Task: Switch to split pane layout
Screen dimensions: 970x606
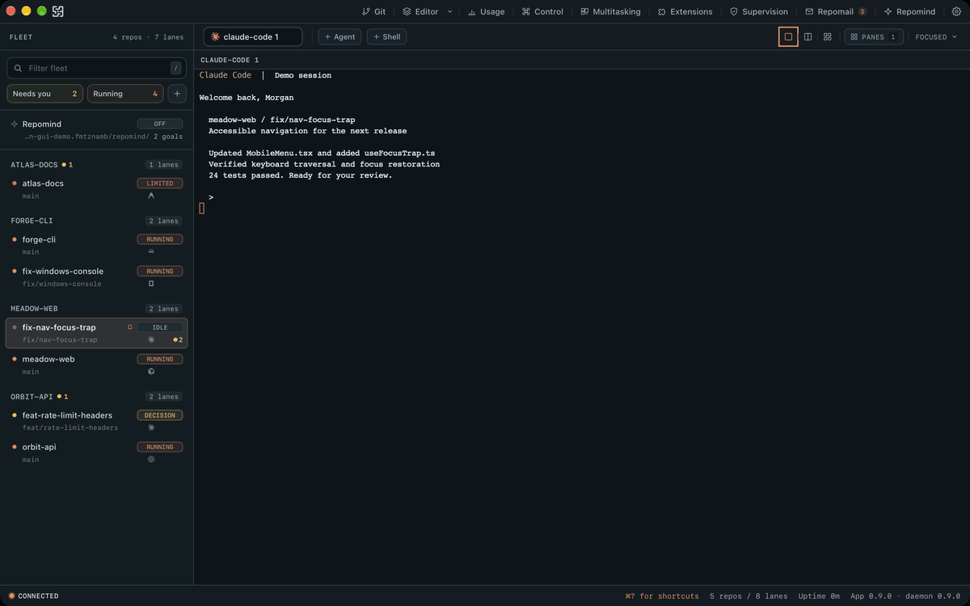Action: click(x=808, y=36)
